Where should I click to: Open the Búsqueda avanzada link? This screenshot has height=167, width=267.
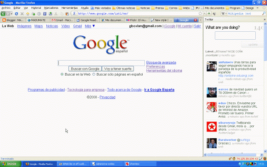[161, 63]
